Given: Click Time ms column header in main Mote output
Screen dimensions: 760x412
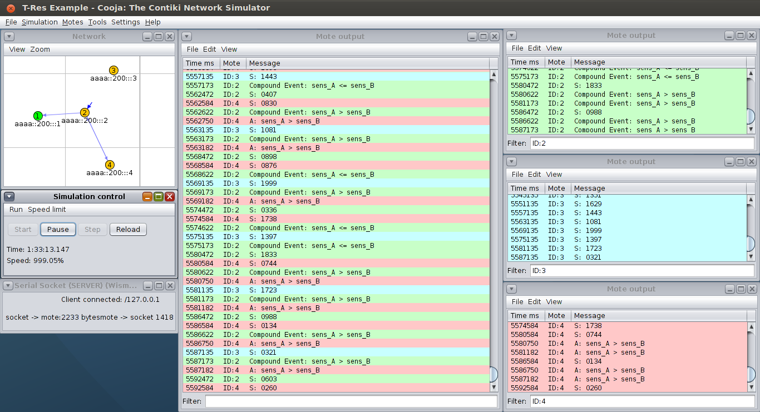Looking at the screenshot, I should [201, 63].
